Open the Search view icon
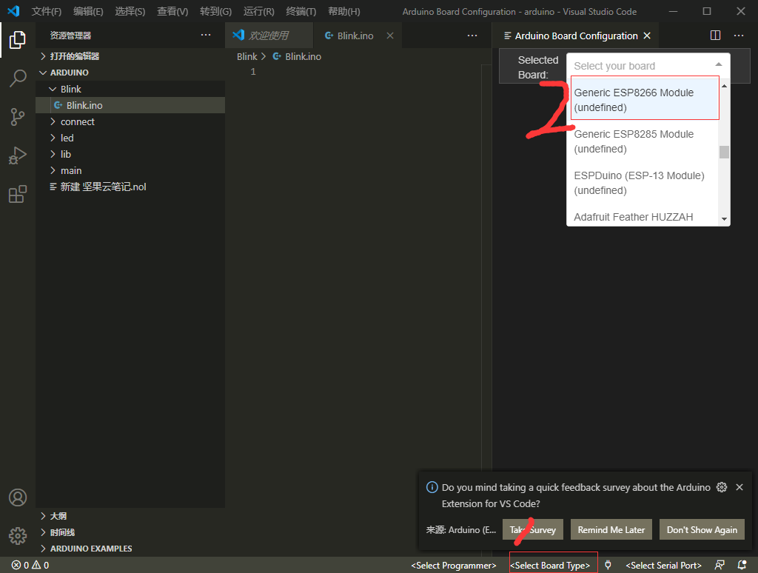The height and width of the screenshot is (573, 758). 18,78
